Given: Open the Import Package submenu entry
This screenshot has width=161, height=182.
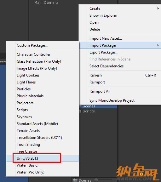Looking at the screenshot, I should (x=120, y=45).
